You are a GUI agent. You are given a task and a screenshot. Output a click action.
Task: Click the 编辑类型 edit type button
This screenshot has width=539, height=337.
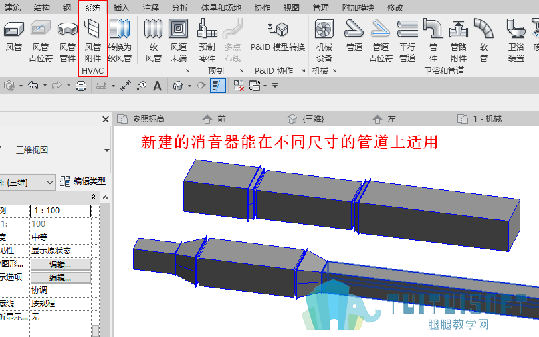point(82,181)
